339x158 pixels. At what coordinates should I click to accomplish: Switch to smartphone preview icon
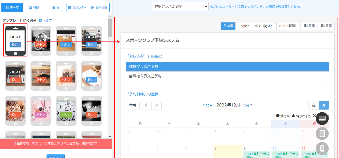tap(322, 148)
